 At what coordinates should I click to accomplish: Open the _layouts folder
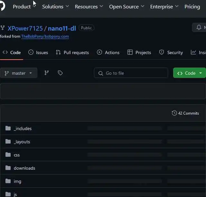pyautogui.click(x=22, y=142)
